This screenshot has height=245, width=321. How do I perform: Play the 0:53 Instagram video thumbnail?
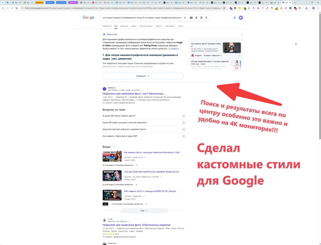(x=232, y=48)
